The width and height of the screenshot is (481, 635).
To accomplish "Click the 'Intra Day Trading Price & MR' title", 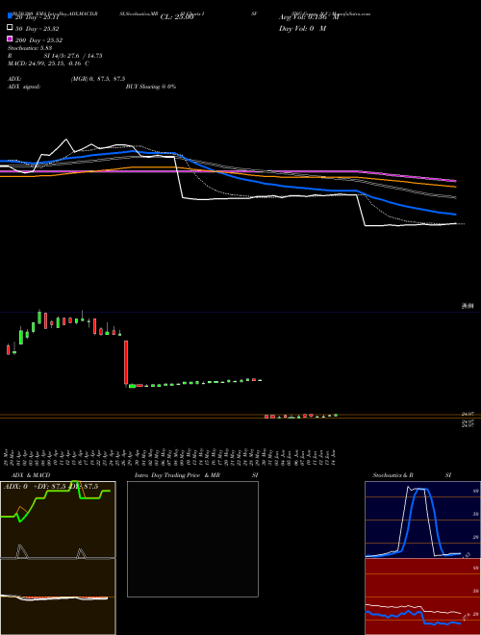I will click(177, 475).
